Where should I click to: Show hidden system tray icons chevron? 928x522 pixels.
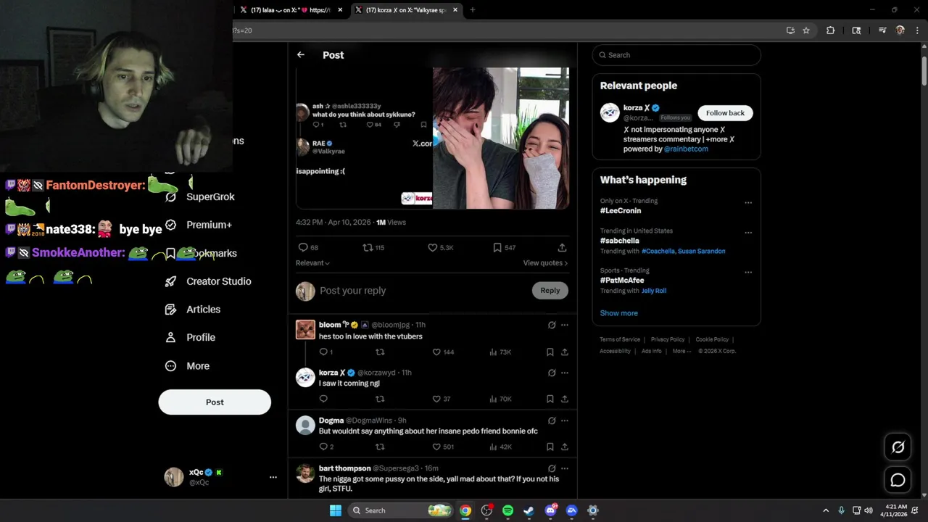[826, 510]
